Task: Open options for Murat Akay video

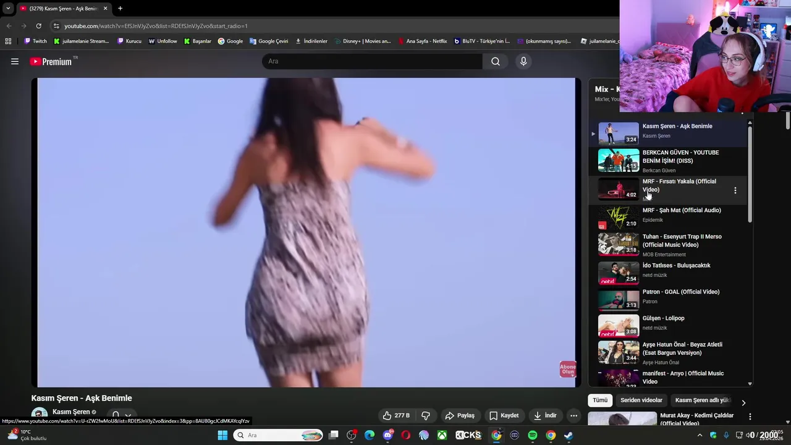Action: point(750,417)
